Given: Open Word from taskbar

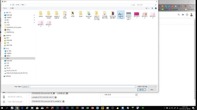Looking at the screenshot, I should (82, 108).
